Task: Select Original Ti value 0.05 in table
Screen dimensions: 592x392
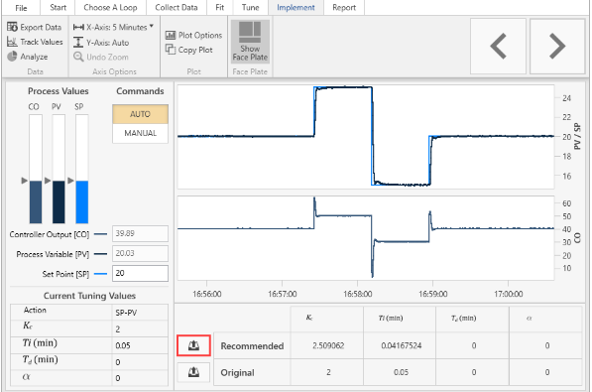Action: [x=401, y=372]
